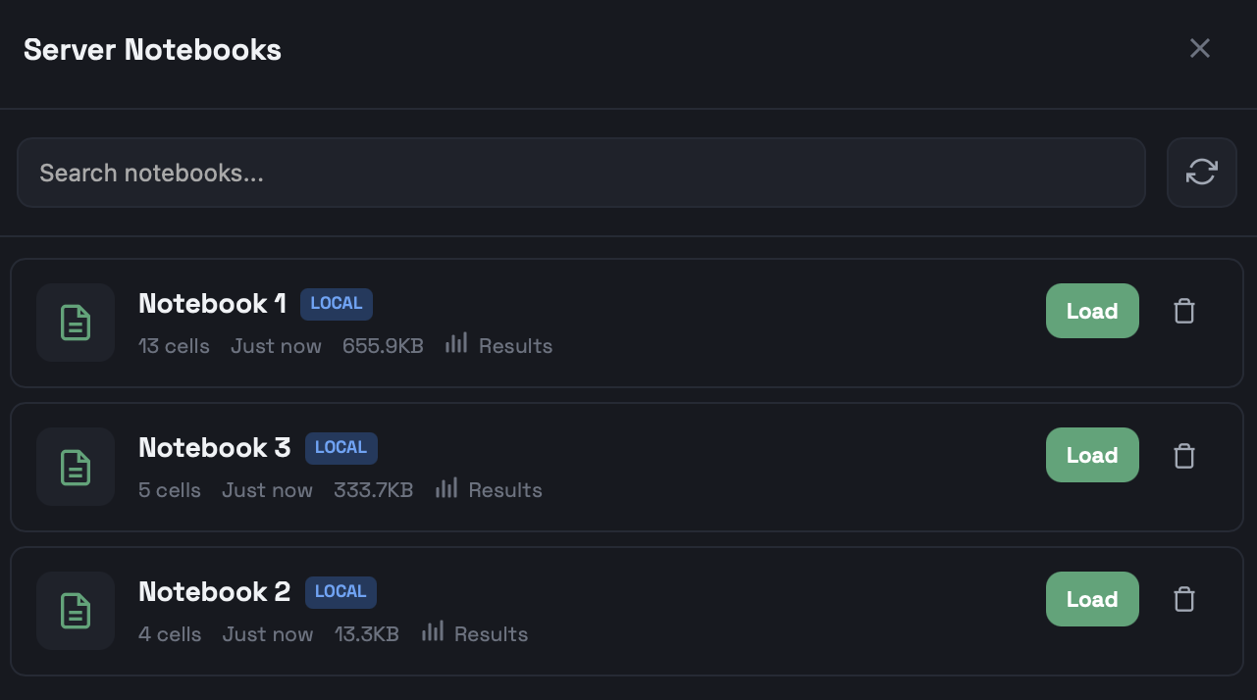Close the Server Notebooks dialog
Image resolution: width=1257 pixels, height=700 pixels.
1199,48
